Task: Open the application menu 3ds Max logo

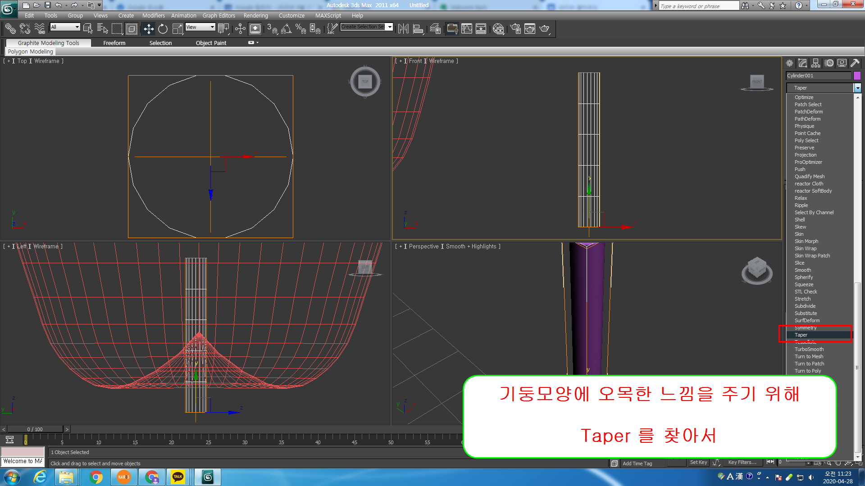Action: [x=8, y=8]
